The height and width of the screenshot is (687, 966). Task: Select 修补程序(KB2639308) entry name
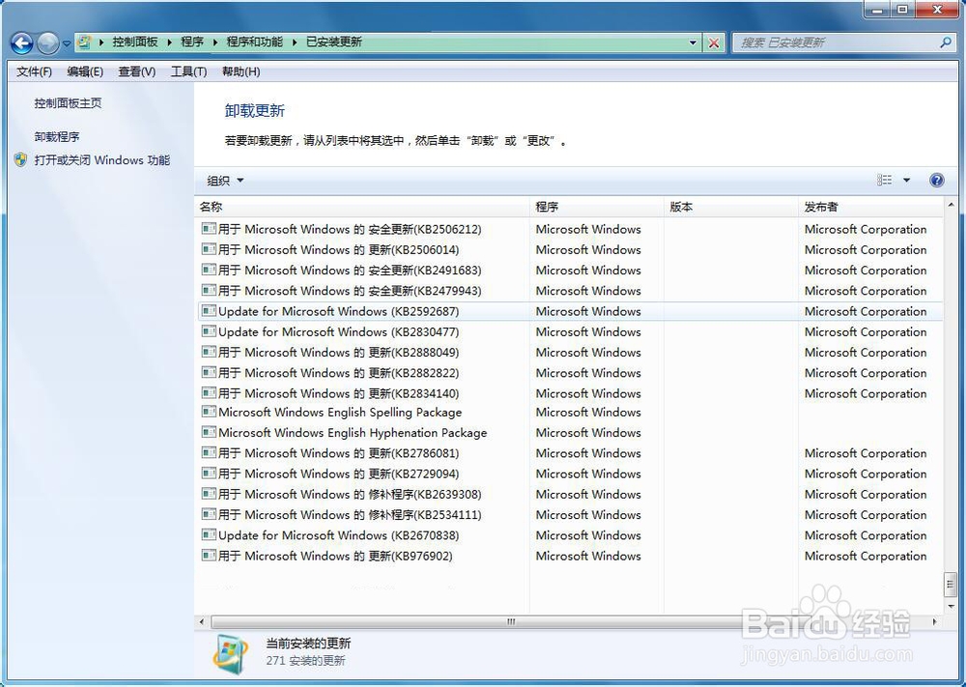tap(350, 494)
